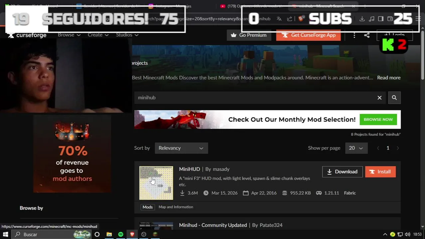Select page 1 in pagination
This screenshot has width=425, height=239.
(x=388, y=148)
